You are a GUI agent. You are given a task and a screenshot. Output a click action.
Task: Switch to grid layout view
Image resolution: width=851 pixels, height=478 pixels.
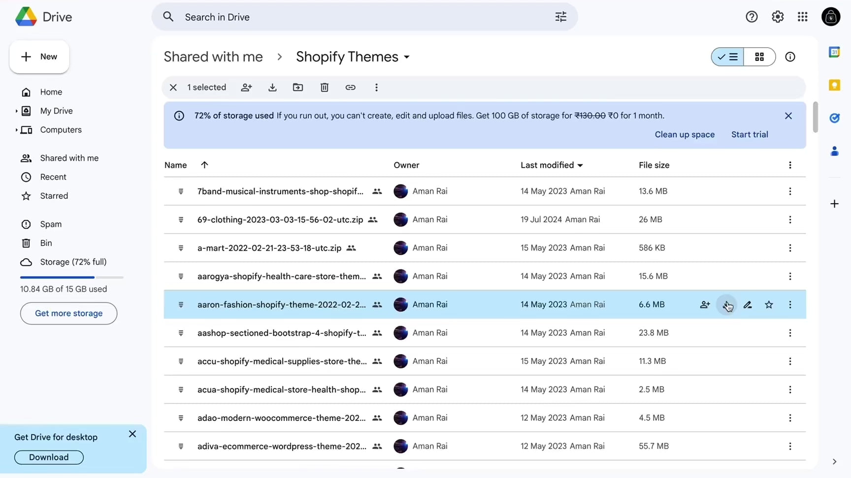point(759,57)
